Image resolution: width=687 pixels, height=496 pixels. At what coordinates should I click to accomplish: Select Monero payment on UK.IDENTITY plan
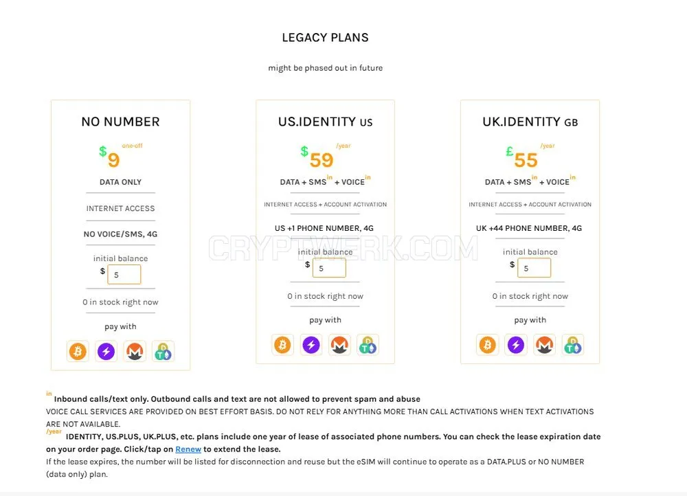tap(544, 345)
